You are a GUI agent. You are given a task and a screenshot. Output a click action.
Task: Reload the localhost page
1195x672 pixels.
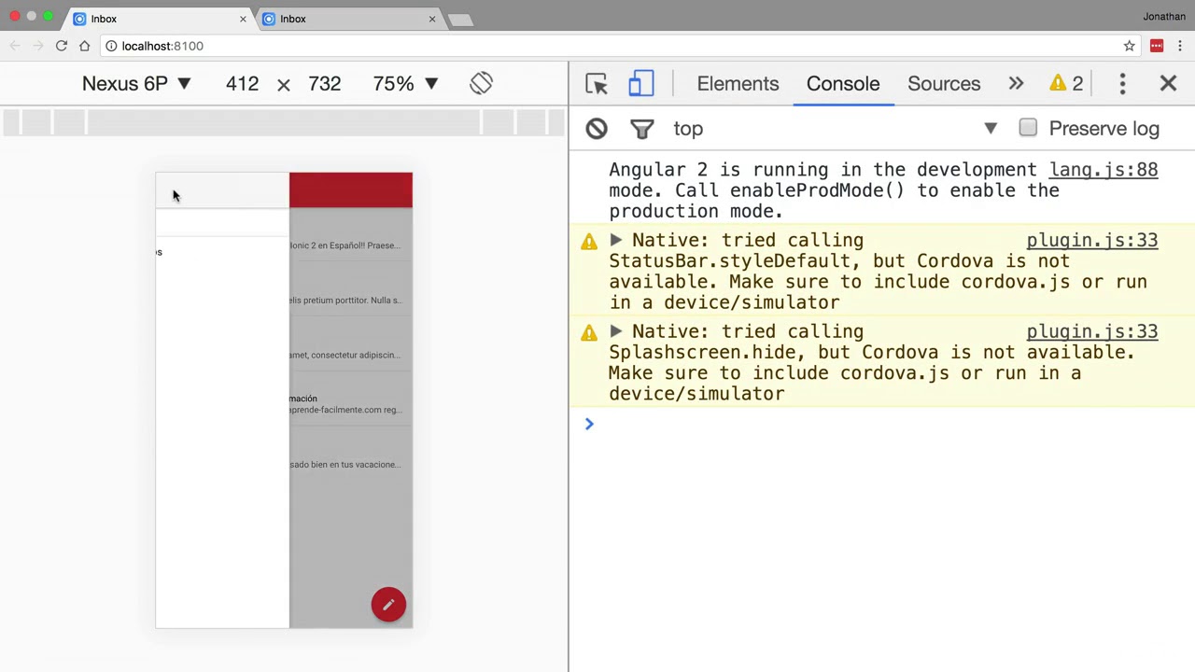tap(62, 46)
